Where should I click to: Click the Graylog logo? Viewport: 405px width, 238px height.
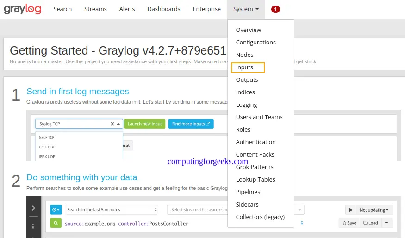coord(22,9)
